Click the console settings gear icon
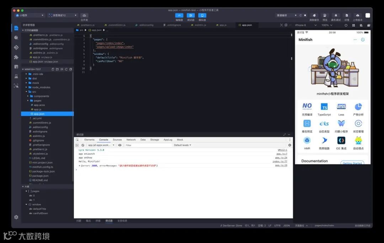 (x=290, y=145)
